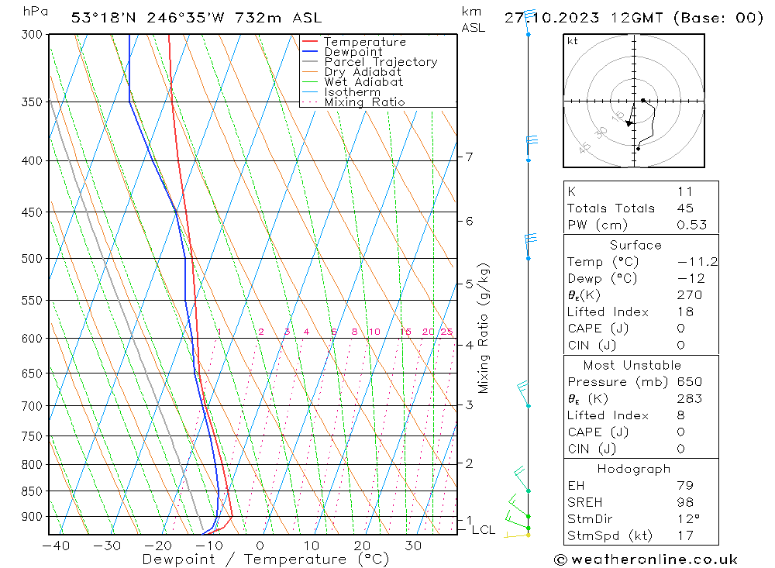This screenshot has width=775, height=568.
Task: Select Mixing Ratio in the legend
Action: click(x=364, y=102)
